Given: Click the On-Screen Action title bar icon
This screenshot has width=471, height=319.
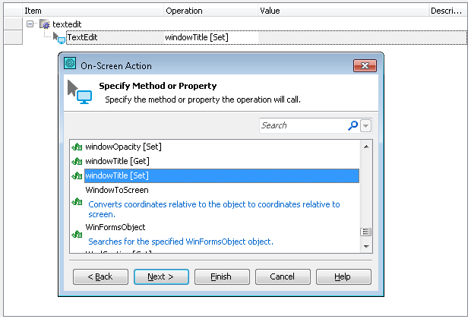Looking at the screenshot, I should tap(71, 65).
